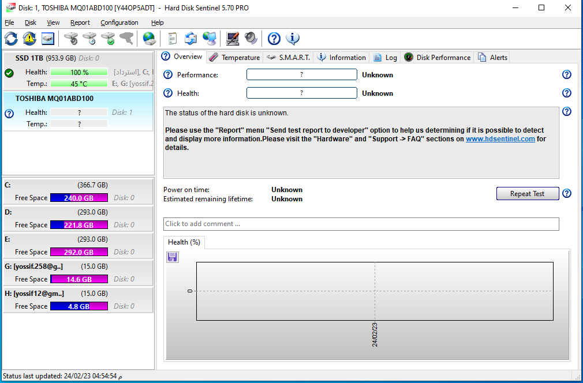The width and height of the screenshot is (583, 383).
Task: Select the SSD 1TB disk entry
Action: coord(78,71)
